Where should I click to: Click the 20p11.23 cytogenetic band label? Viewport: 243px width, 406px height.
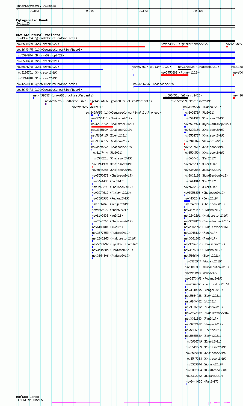[23, 23]
